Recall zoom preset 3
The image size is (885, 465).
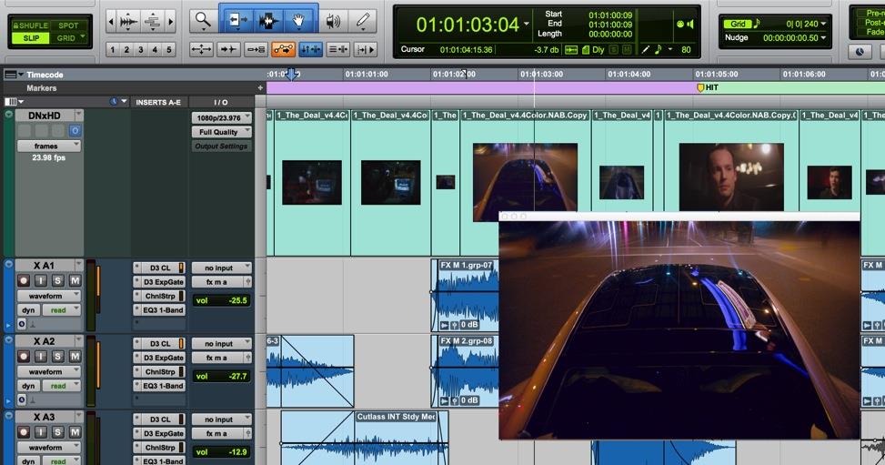[x=141, y=50]
